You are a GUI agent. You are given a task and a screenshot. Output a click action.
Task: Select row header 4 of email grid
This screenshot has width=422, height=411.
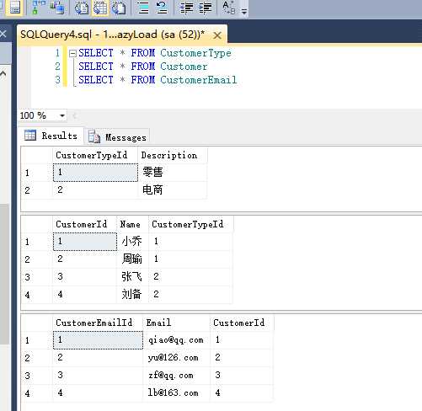tap(37, 393)
